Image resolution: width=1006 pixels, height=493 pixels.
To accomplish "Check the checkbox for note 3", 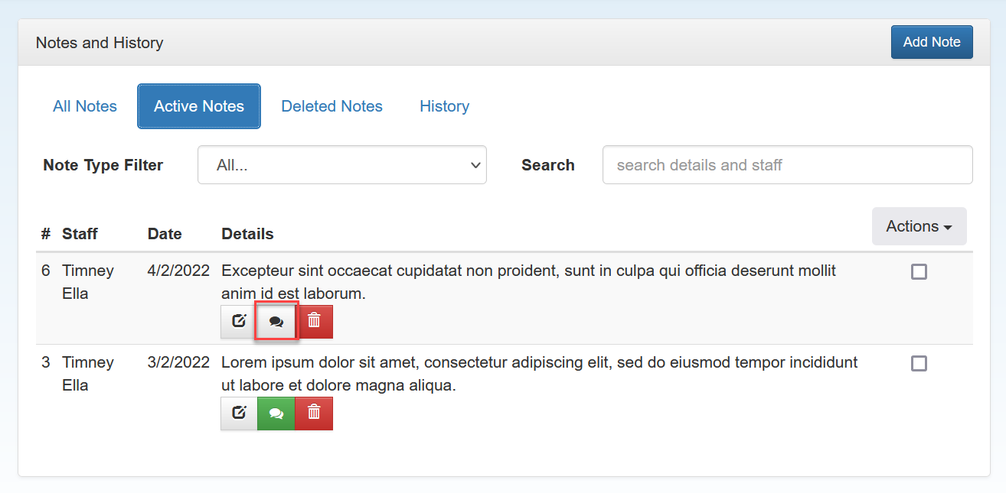I will pyautogui.click(x=919, y=363).
